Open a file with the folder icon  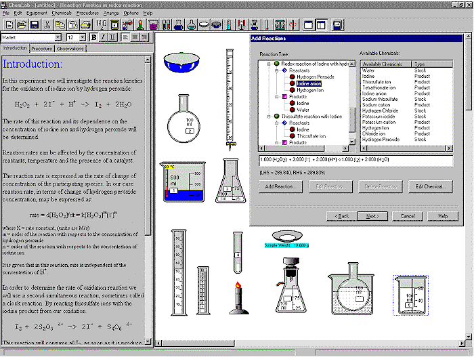click(x=22, y=25)
